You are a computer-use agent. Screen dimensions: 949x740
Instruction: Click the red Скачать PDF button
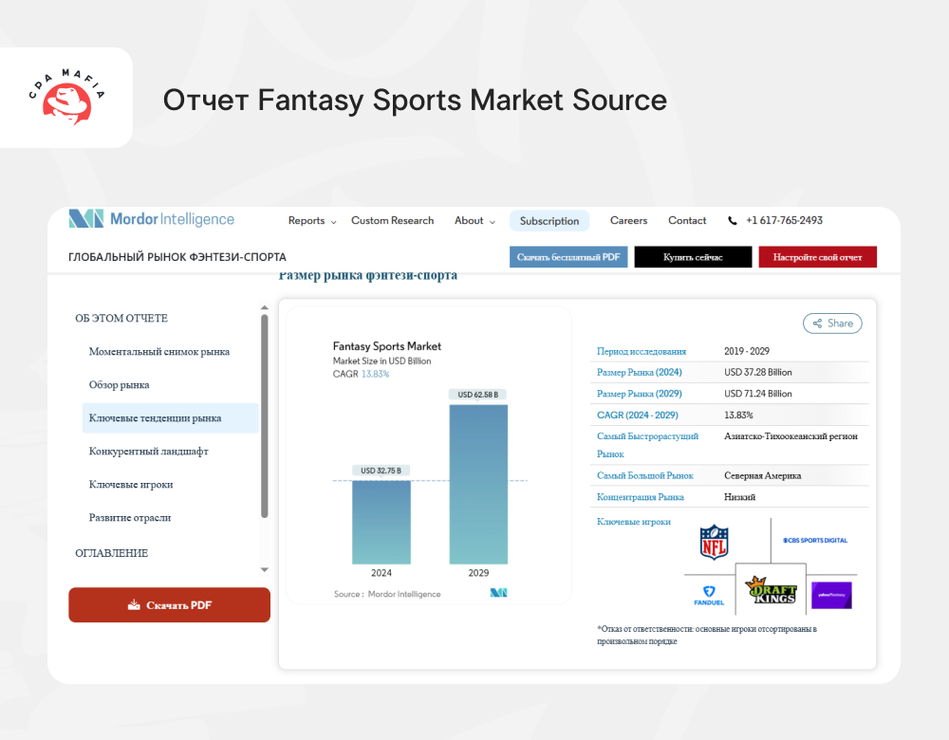point(170,605)
